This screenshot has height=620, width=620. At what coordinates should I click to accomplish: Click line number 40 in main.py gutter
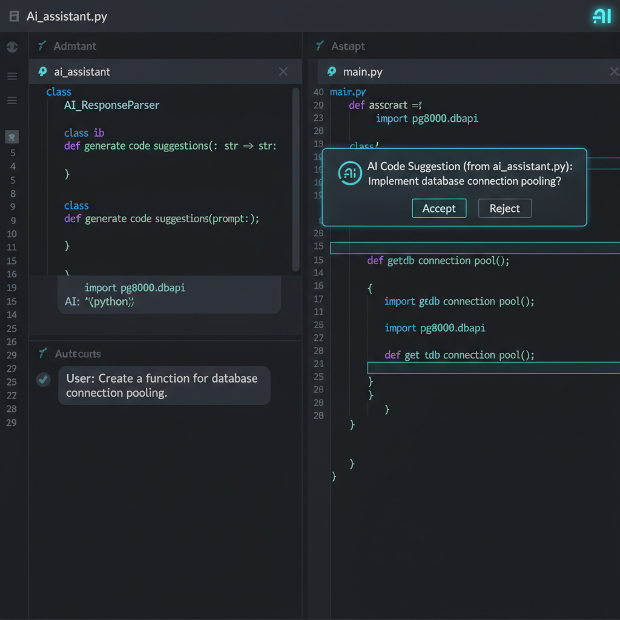[x=318, y=92]
